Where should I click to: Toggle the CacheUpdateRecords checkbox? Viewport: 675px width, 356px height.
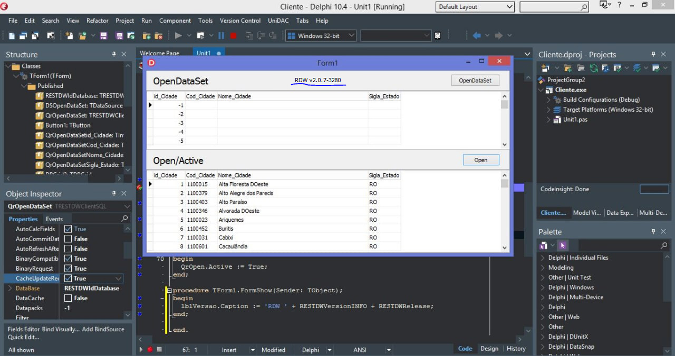click(68, 278)
